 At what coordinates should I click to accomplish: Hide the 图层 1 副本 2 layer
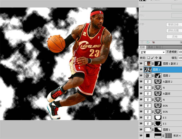pos(141,63)
